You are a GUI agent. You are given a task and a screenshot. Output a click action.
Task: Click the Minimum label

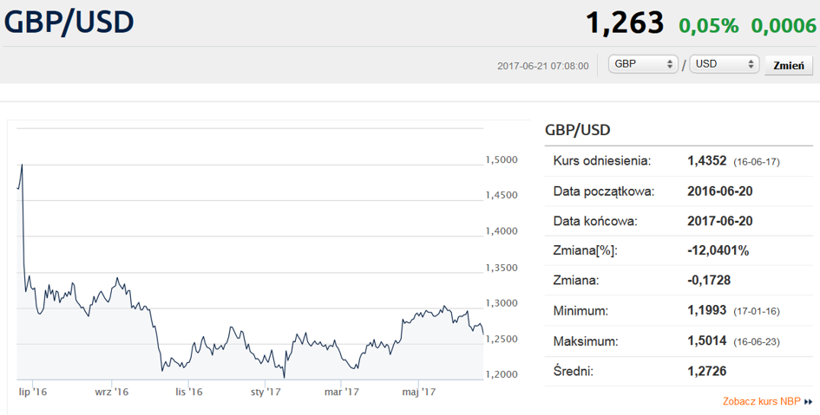(x=581, y=311)
